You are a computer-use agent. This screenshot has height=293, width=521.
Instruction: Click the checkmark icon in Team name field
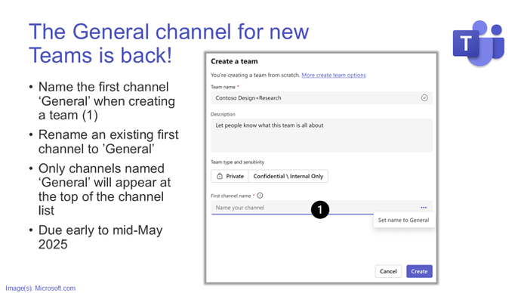424,97
